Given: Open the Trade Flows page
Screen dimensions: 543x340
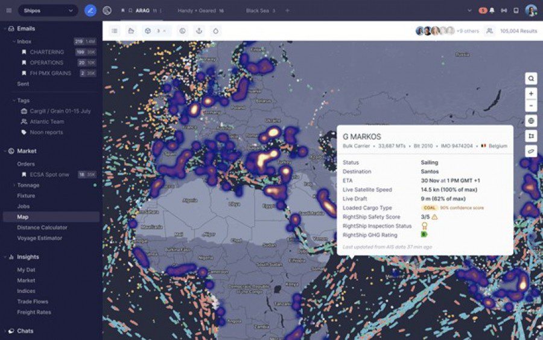Looking at the screenshot, I should coord(33,301).
